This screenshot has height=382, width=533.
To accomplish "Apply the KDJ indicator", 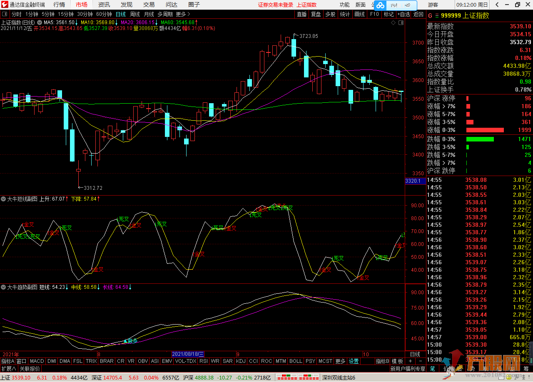I will click(241, 361).
